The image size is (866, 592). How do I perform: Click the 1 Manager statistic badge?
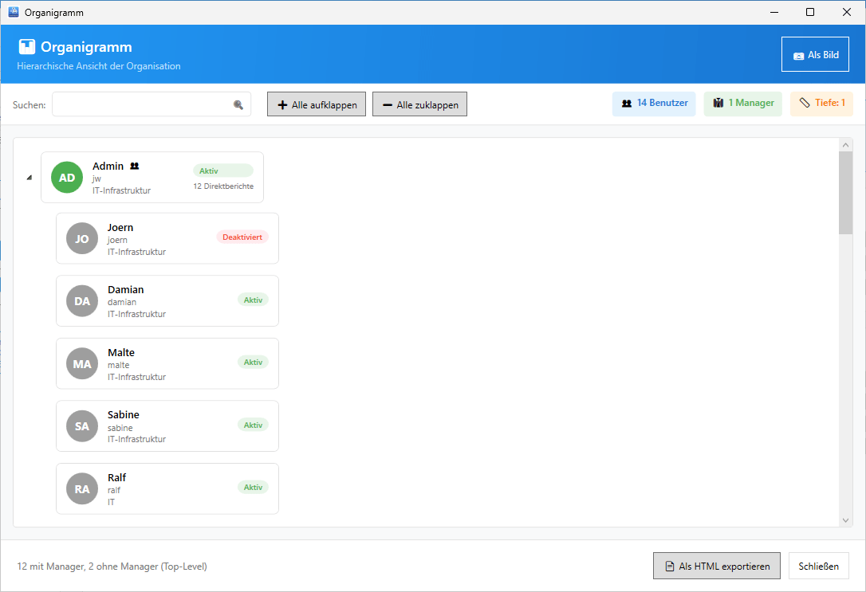coord(742,104)
